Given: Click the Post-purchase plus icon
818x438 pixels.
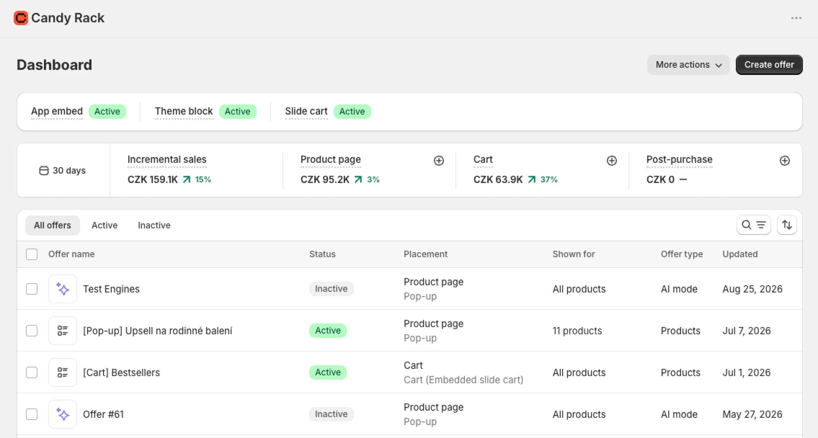Looking at the screenshot, I should (x=784, y=161).
